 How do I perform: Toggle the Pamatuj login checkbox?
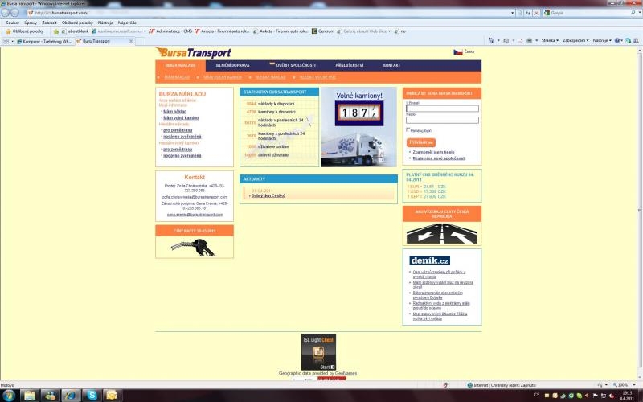coord(408,129)
